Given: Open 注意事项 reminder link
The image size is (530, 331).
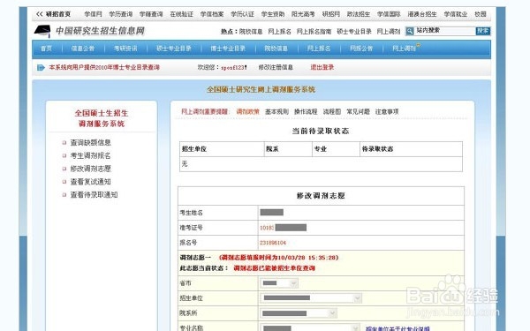Looking at the screenshot, I should [387, 111].
